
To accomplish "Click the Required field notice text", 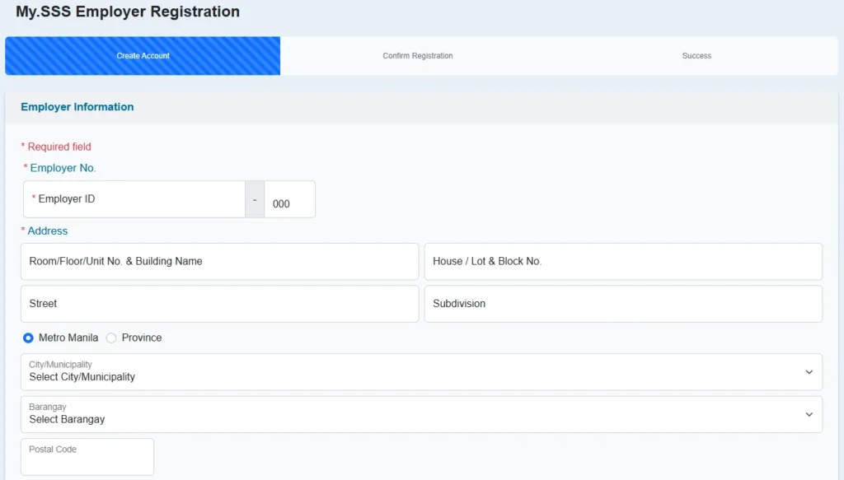I will (56, 147).
